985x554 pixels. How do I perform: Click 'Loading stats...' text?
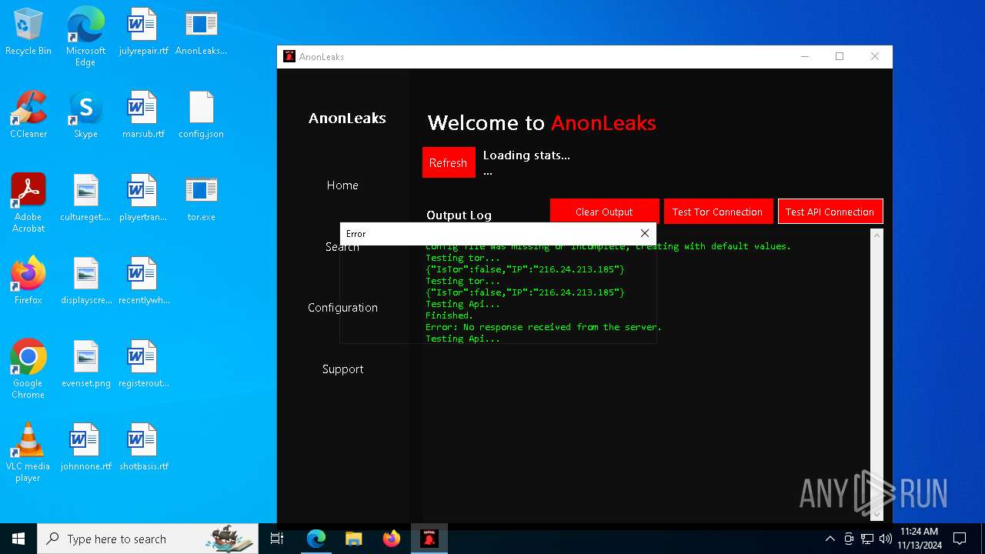pos(526,155)
